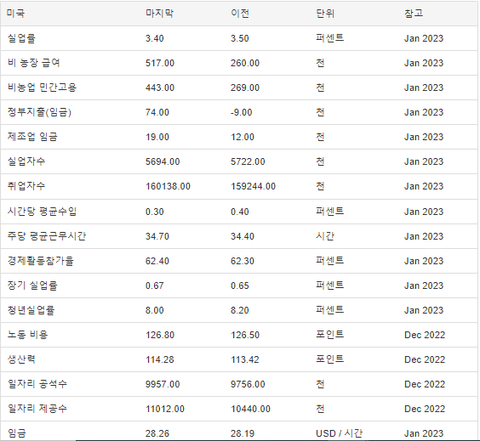
Task: Select the previous value 126.50
Action: pos(245,335)
